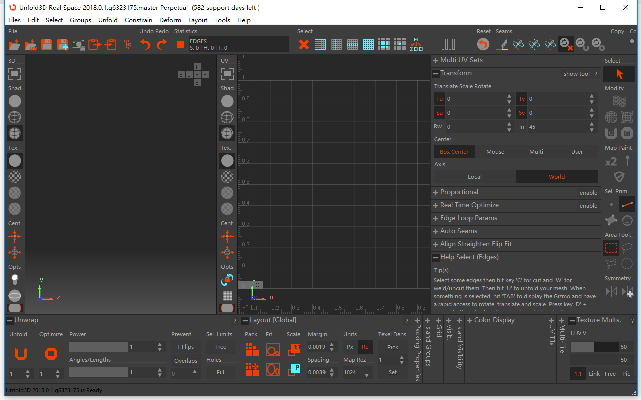Viewport: 641px width, 400px height.
Task: Click the open file folder icon
Action: coord(15,45)
